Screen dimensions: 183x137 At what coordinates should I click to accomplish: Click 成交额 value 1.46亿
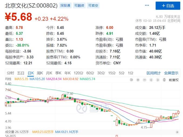(x=154, y=34)
